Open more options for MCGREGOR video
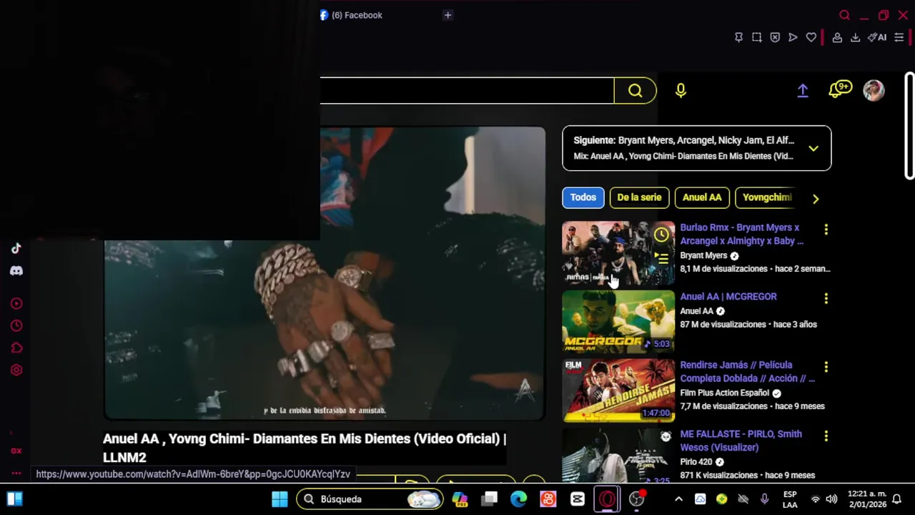Viewport: 915px width, 515px height. pyautogui.click(x=826, y=298)
